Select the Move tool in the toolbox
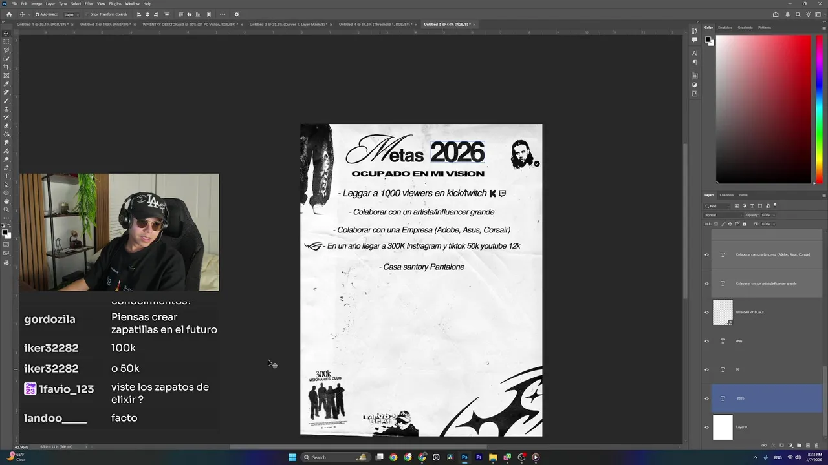The image size is (828, 465). [x=6, y=33]
